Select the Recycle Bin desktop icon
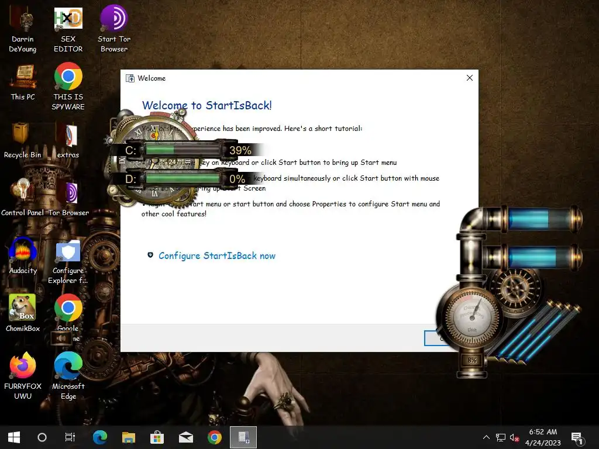The width and height of the screenshot is (599, 449). point(23,140)
